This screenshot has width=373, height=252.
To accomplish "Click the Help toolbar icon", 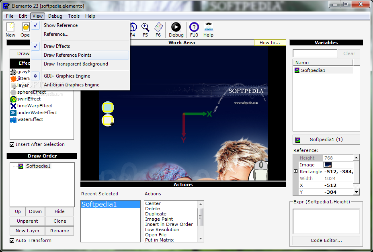I will pyautogui.click(x=208, y=27).
